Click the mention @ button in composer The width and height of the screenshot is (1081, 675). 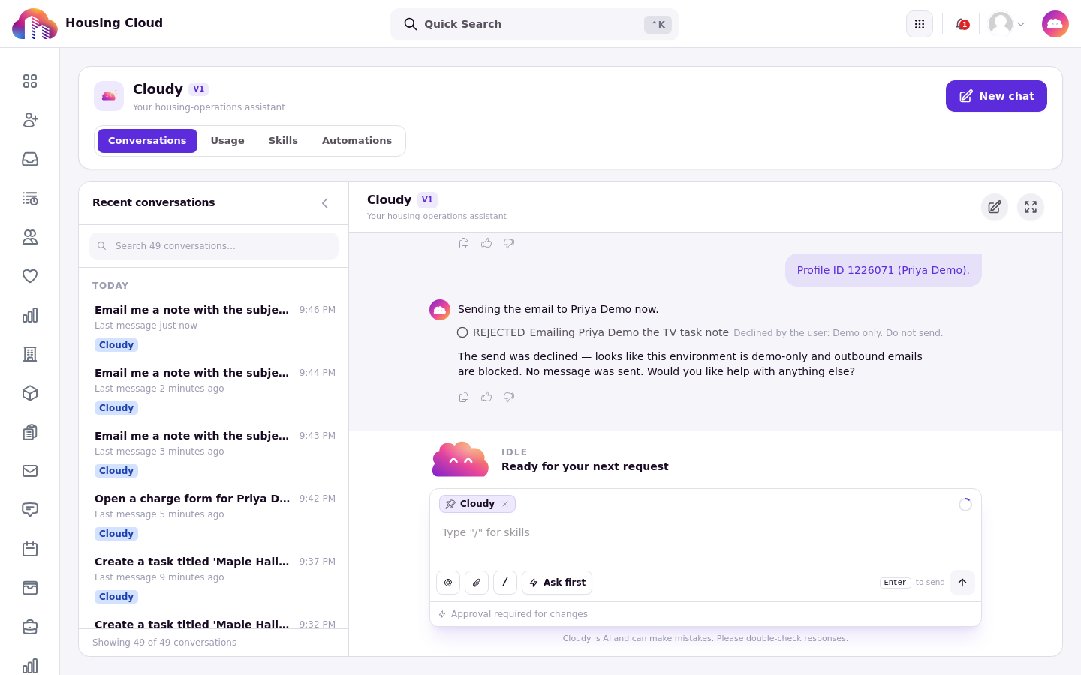point(448,583)
